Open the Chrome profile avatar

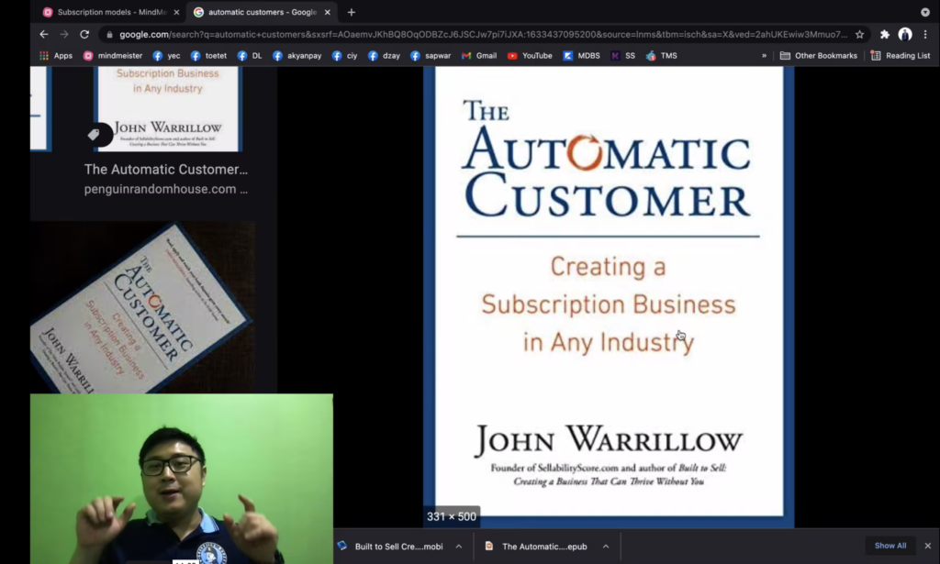coord(904,34)
